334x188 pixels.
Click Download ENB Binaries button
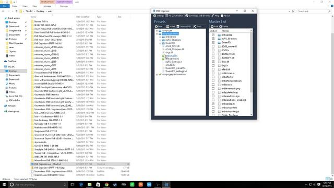197,16
